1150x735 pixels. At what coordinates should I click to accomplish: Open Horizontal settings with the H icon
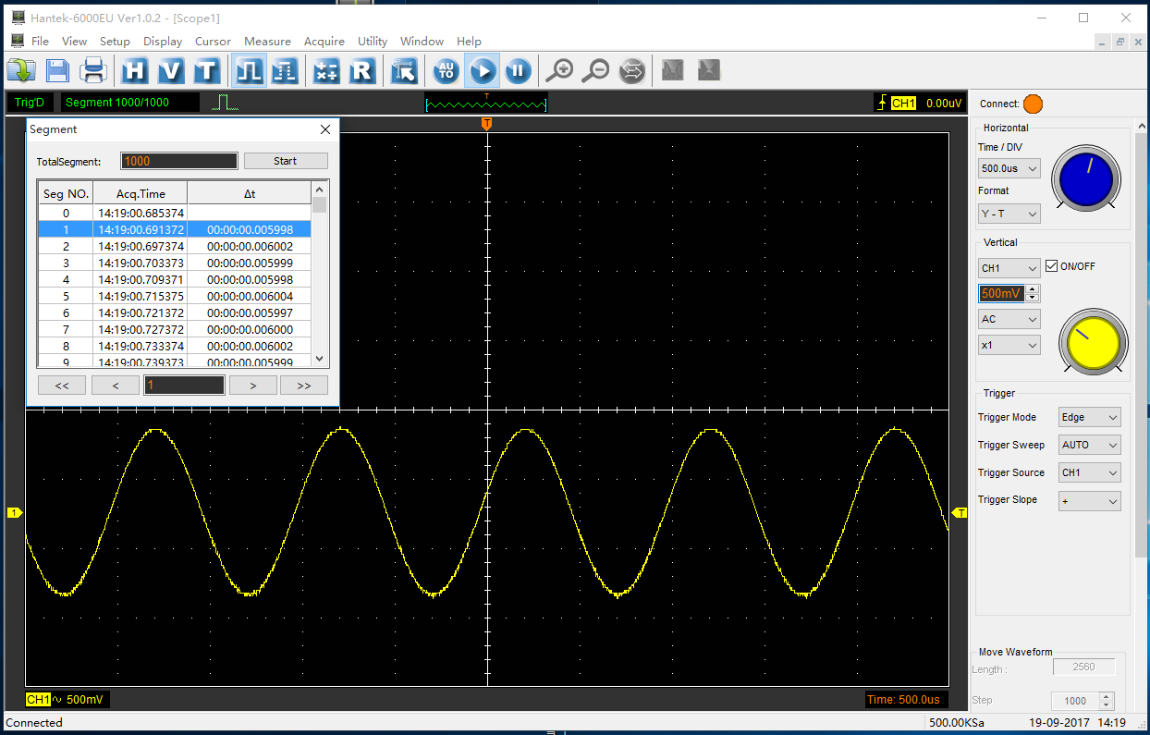[135, 70]
